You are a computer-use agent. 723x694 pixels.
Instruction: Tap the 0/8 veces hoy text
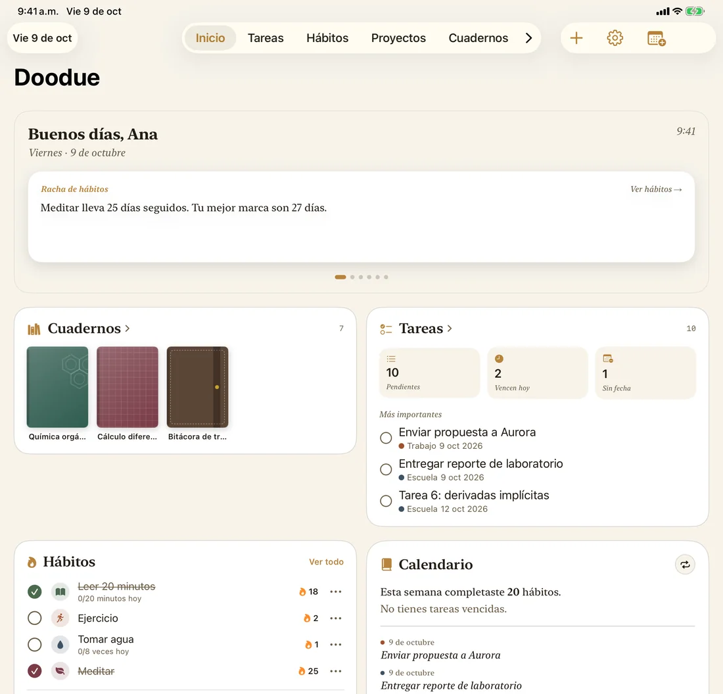pos(103,651)
